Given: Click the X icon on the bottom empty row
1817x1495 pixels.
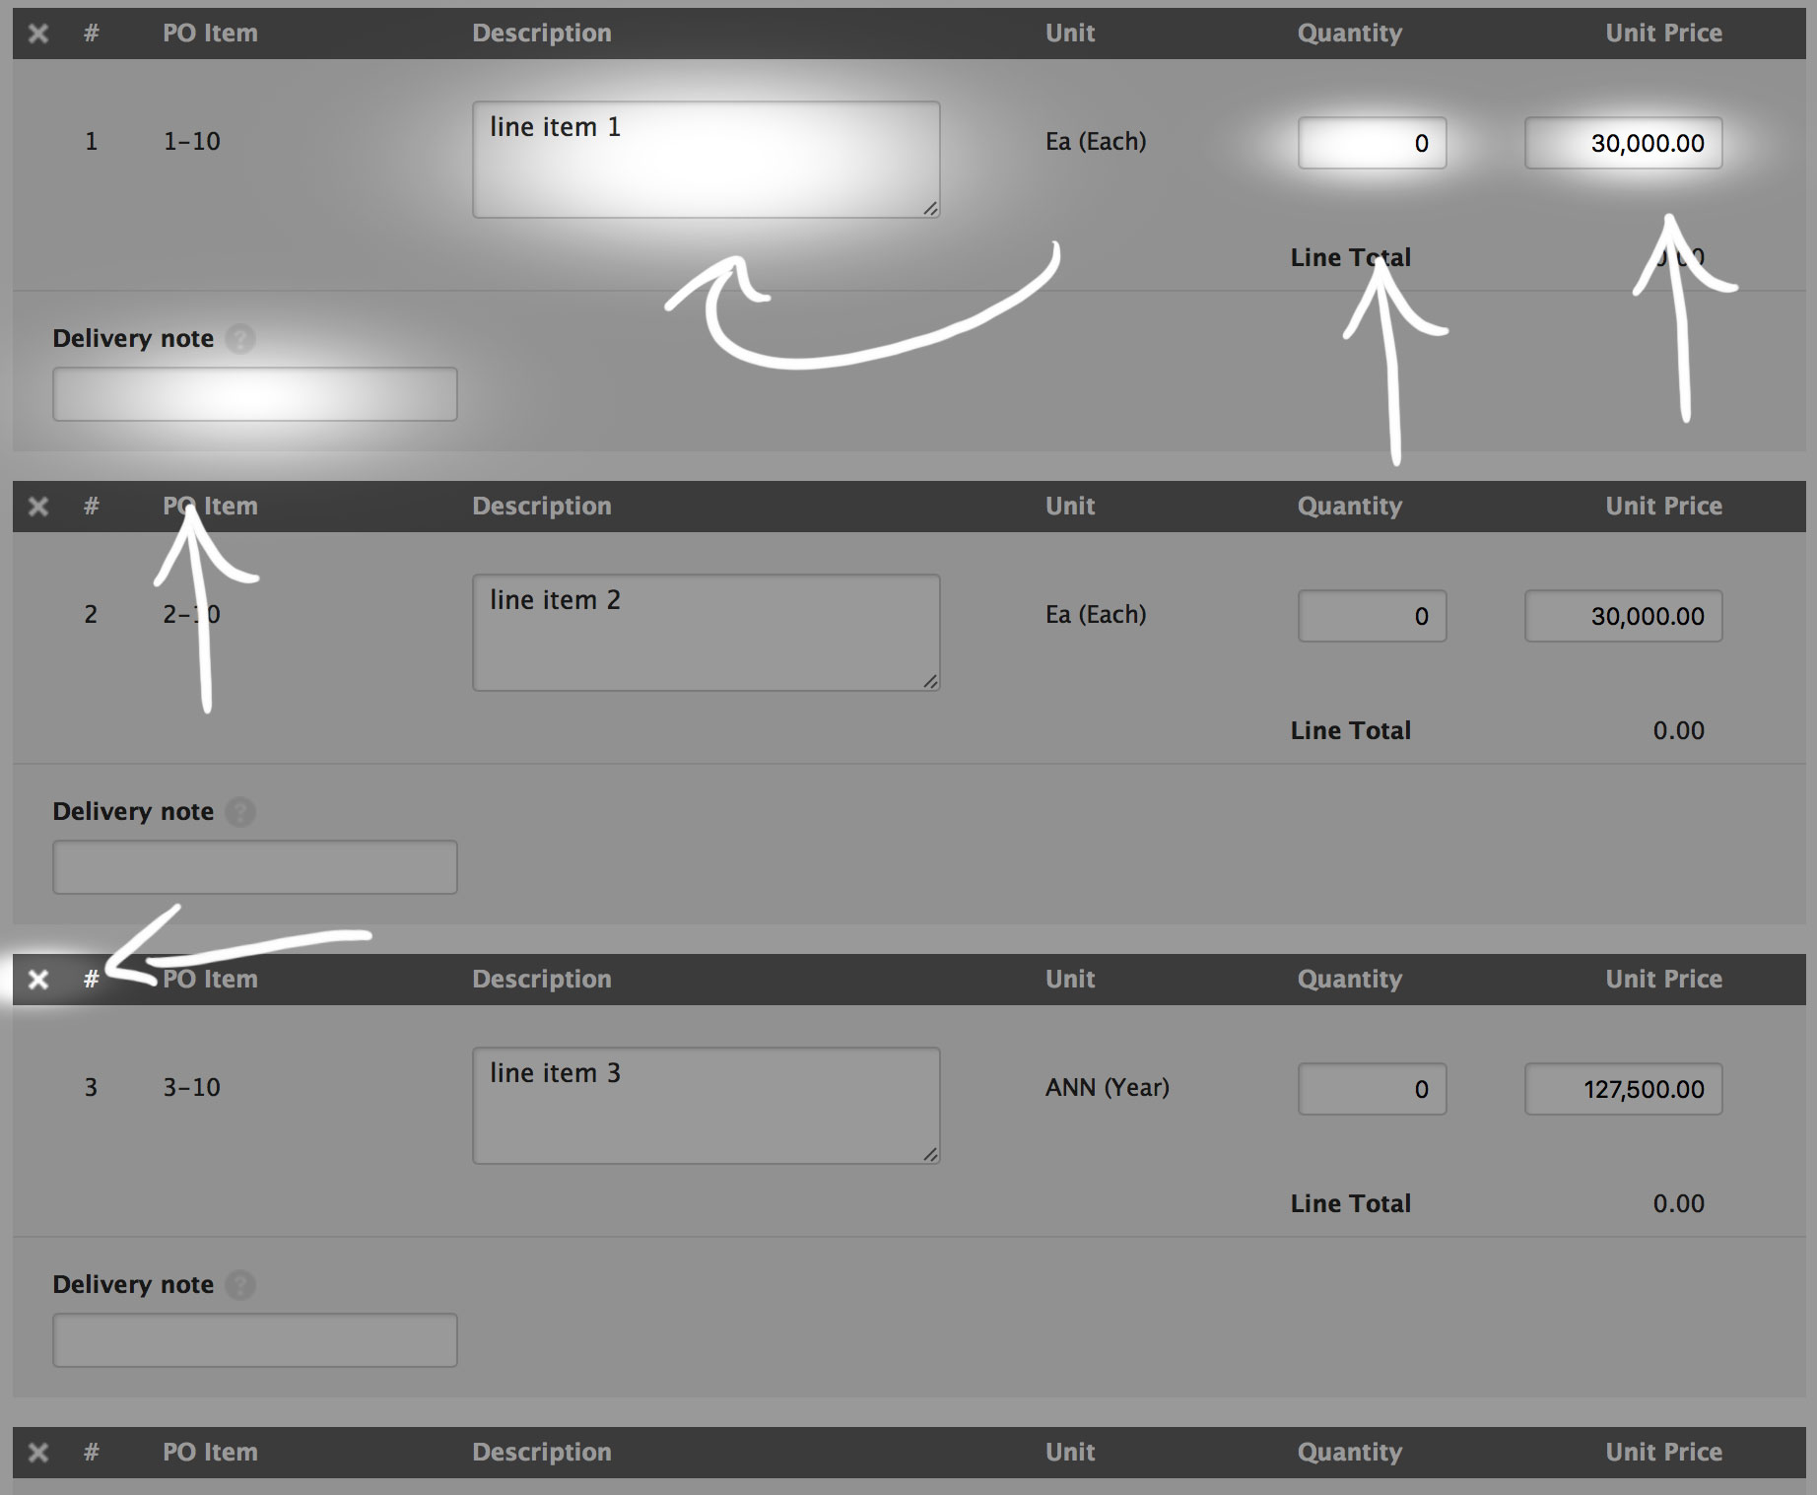Looking at the screenshot, I should coord(38,1453).
